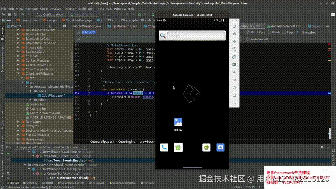The width and height of the screenshot is (336, 189).
Task: Toggle the Match Case checkbox
Action: (248, 32)
